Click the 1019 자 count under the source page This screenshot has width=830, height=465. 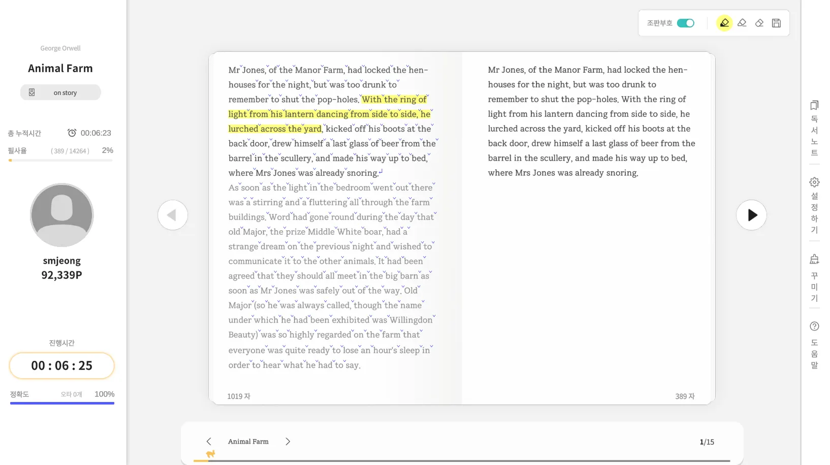[238, 396]
